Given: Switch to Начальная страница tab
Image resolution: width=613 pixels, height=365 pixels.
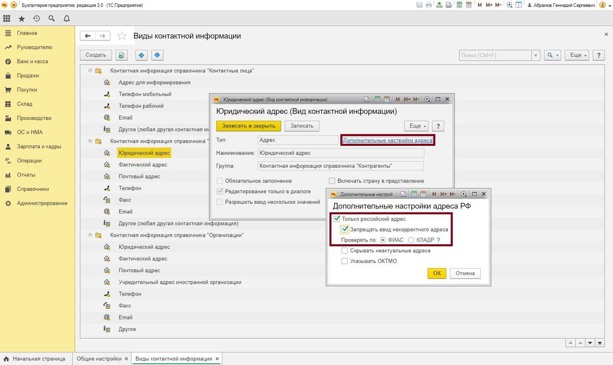Looking at the screenshot, I should (x=36, y=359).
